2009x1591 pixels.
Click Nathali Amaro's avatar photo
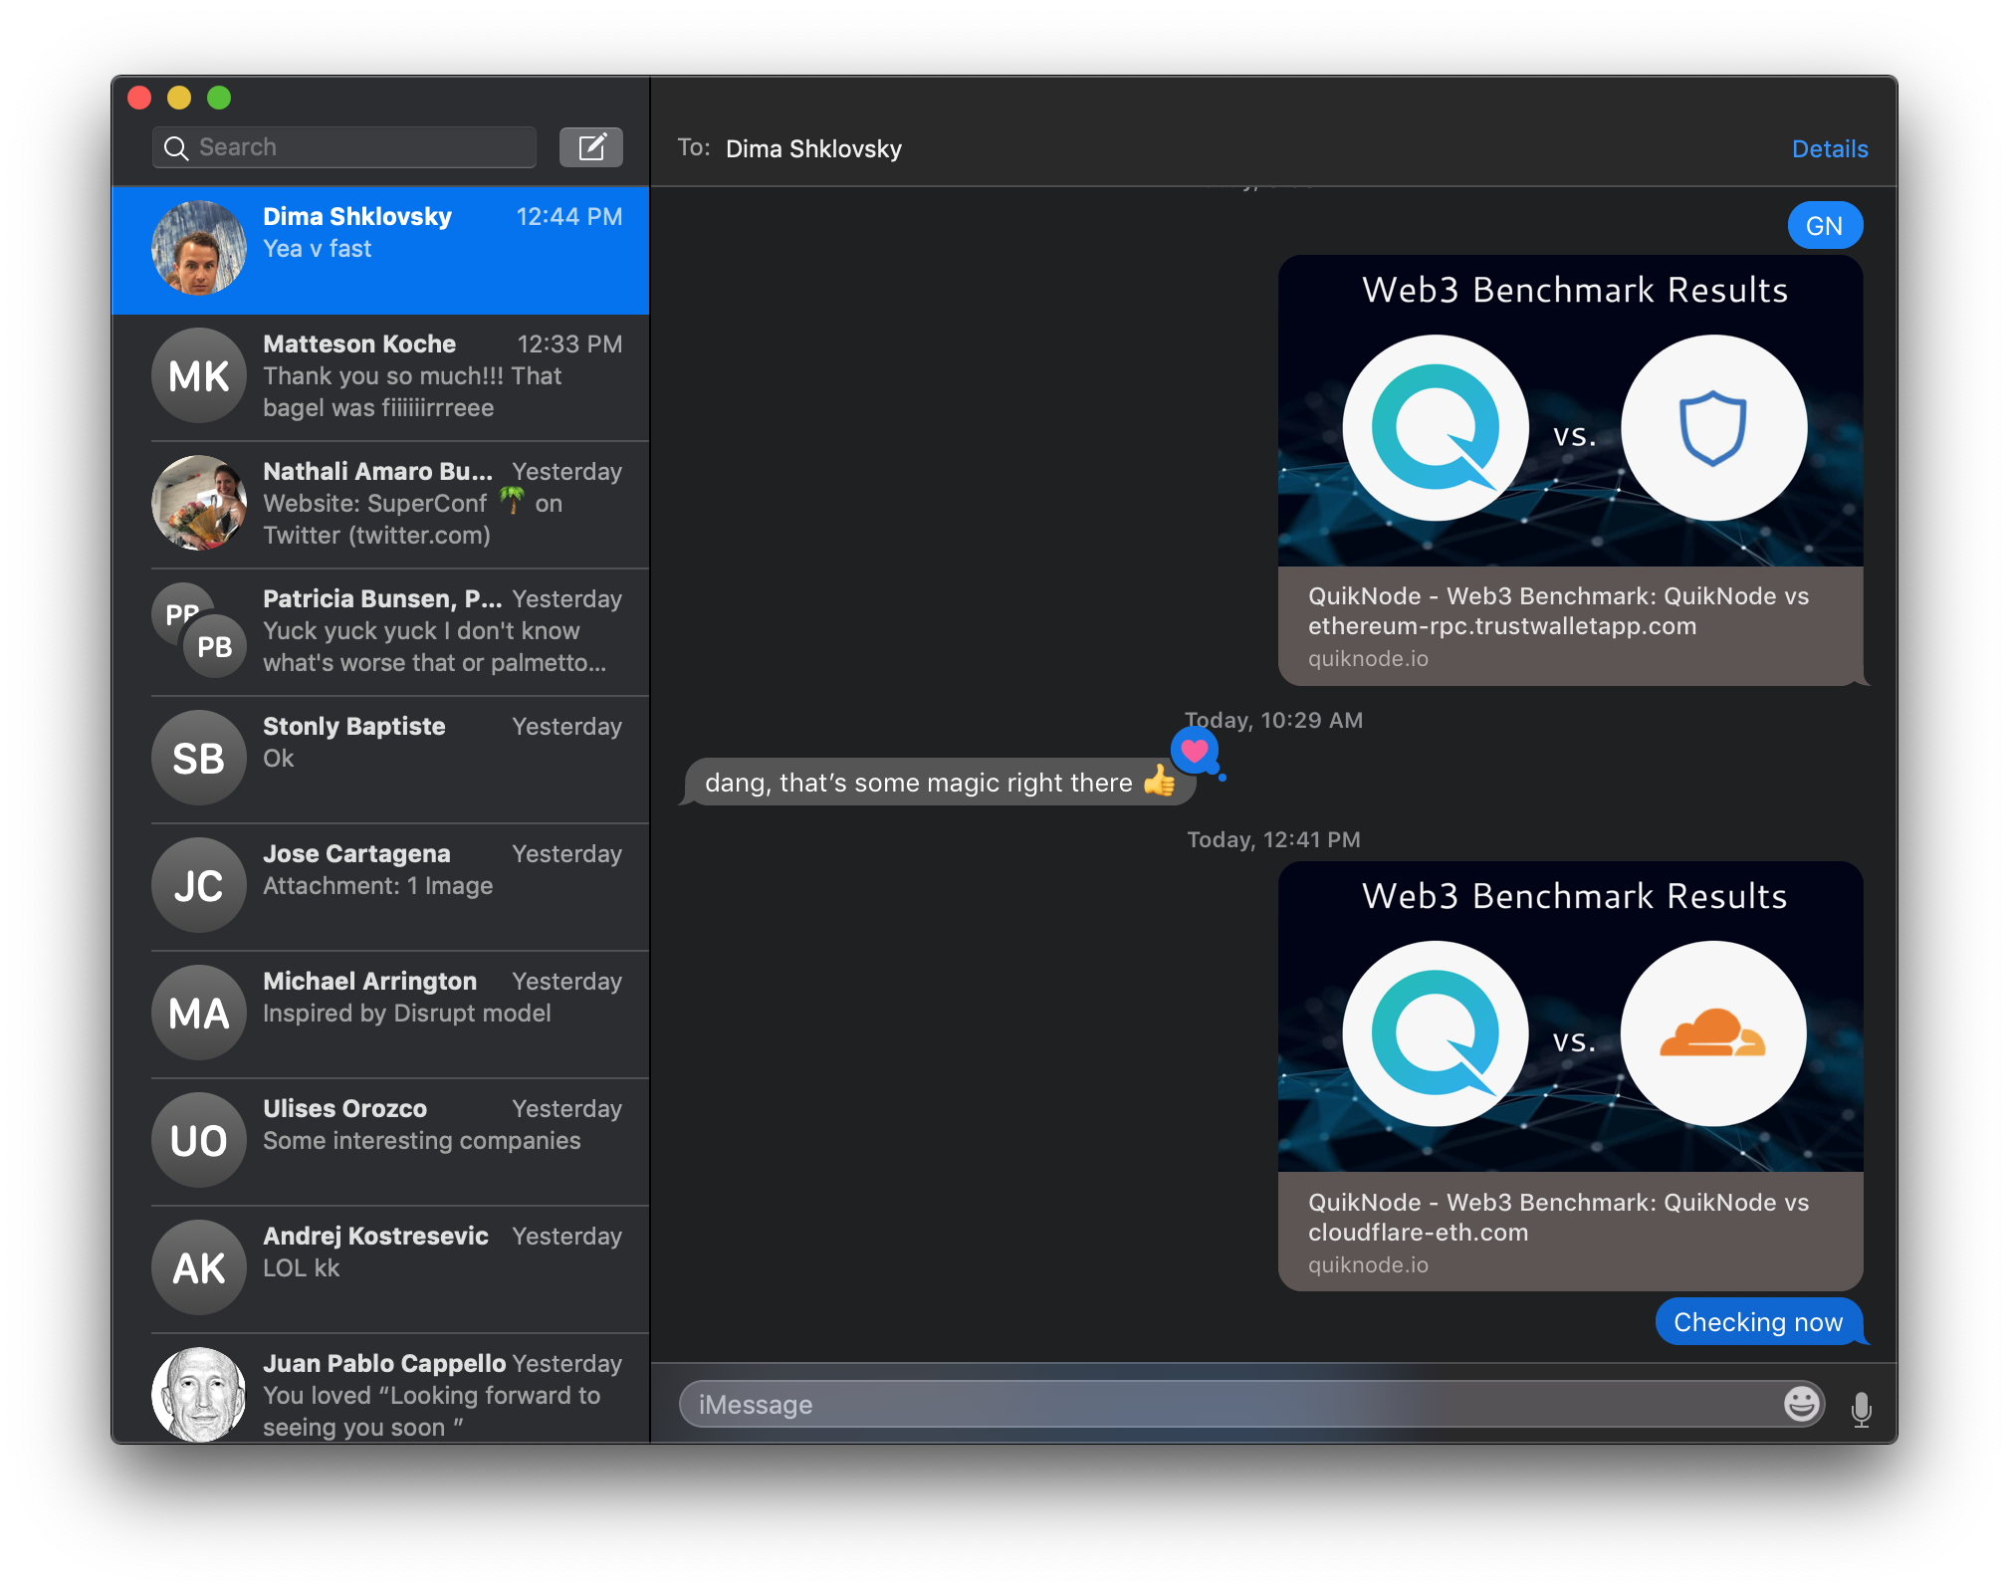199,504
